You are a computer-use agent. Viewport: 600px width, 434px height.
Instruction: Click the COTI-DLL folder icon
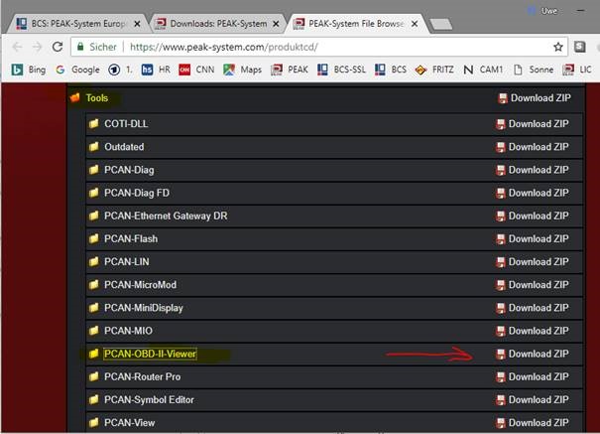[x=94, y=124]
